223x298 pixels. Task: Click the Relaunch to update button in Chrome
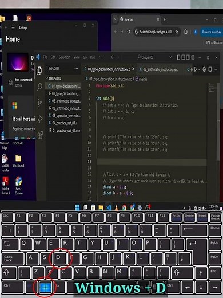[x=211, y=32]
